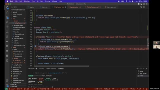Open the Testing flask view
Image resolution: width=160 pixels, height=90 pixels.
tap(7, 36)
